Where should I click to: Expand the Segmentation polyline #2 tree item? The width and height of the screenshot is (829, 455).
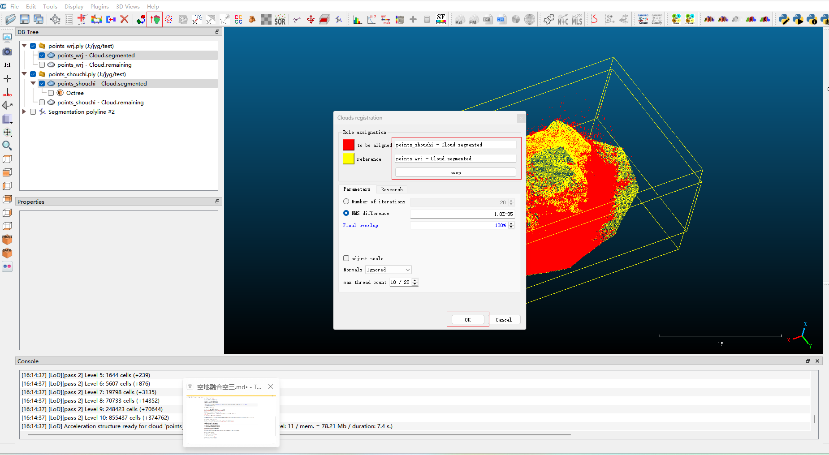click(24, 112)
